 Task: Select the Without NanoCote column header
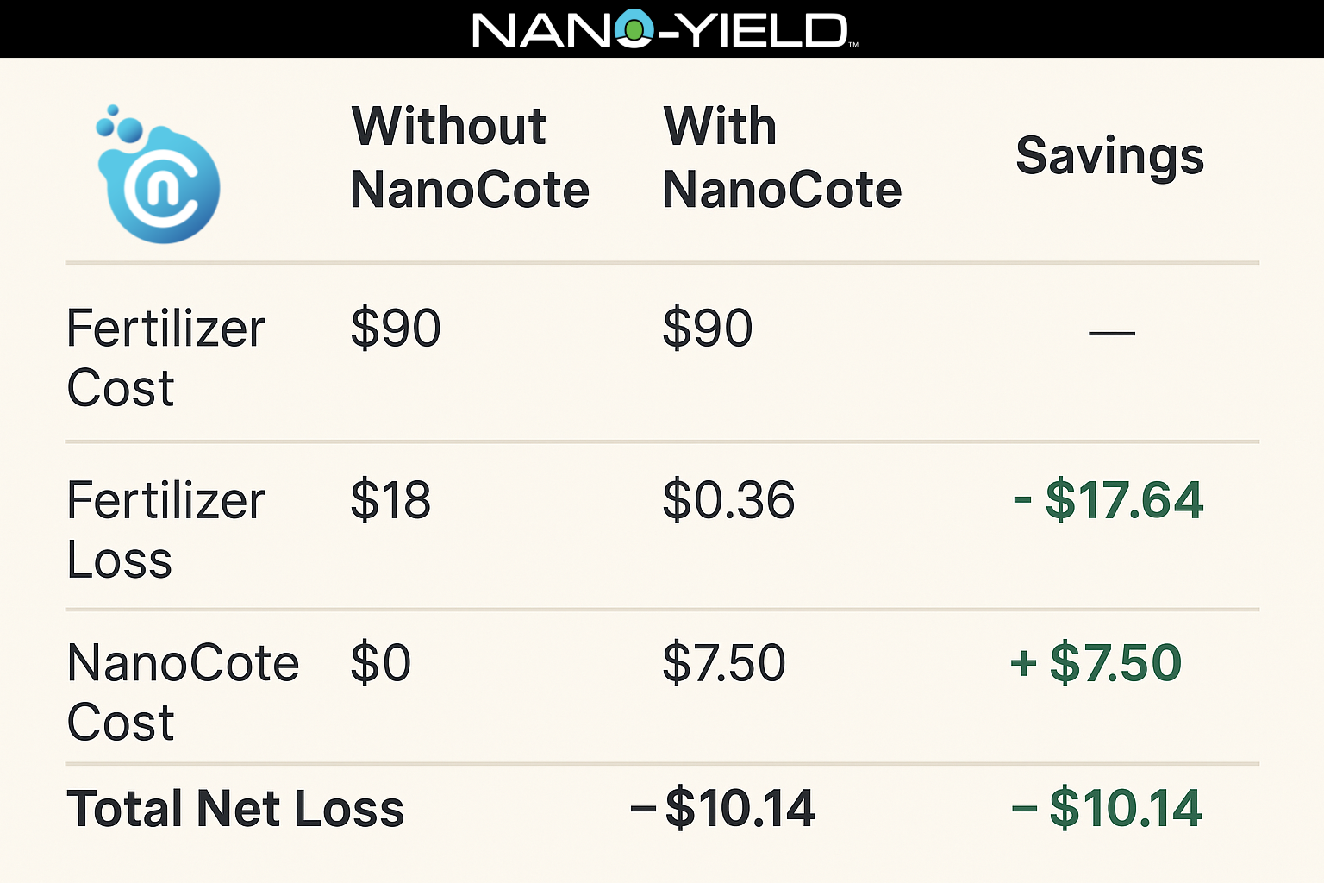tap(470, 158)
